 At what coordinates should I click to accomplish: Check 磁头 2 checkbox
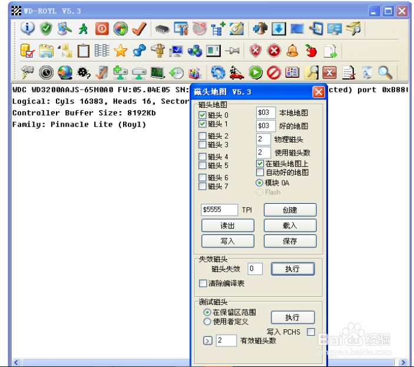(203, 136)
